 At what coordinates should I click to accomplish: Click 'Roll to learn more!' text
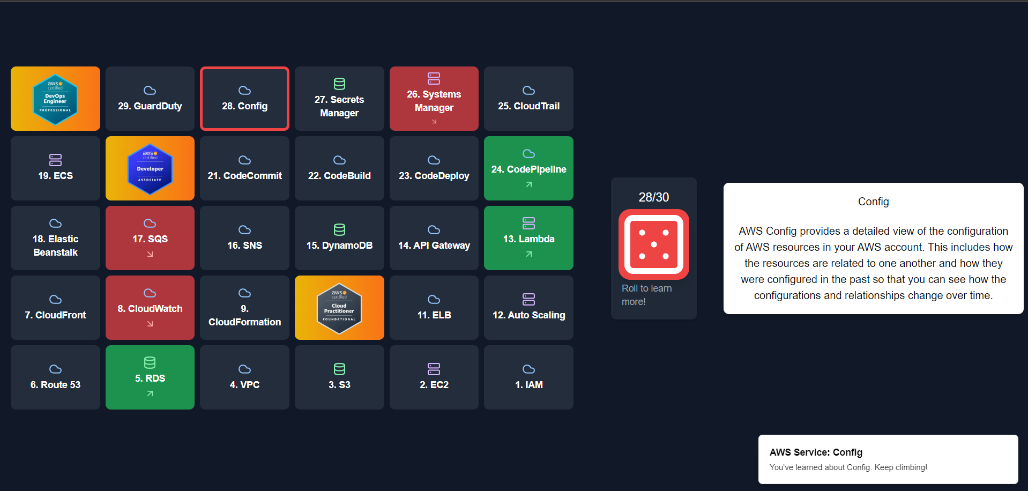point(647,295)
